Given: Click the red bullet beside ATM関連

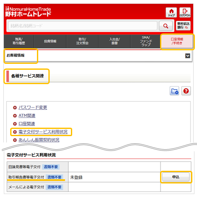Looking at the screenshot, I should 15,116.
